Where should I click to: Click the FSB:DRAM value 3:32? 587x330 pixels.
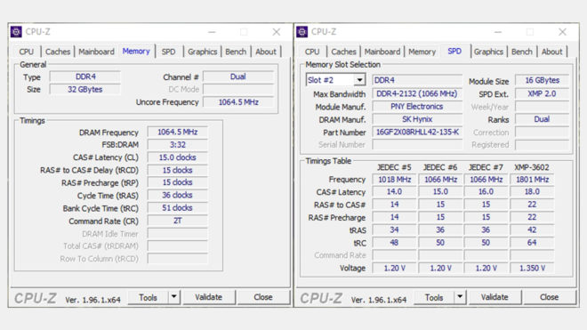pyautogui.click(x=178, y=145)
